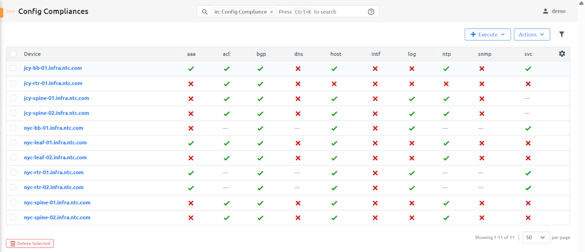Click svc red cross for nyc-leaf-02
Screen dimensions: 585x252
pos(528,158)
